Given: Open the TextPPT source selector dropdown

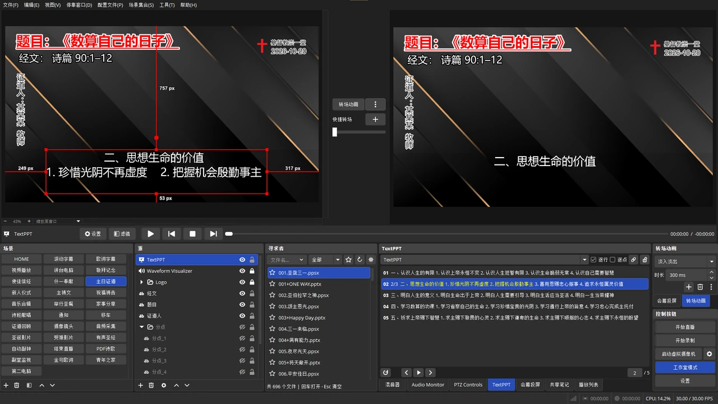Looking at the screenshot, I should tap(485, 260).
